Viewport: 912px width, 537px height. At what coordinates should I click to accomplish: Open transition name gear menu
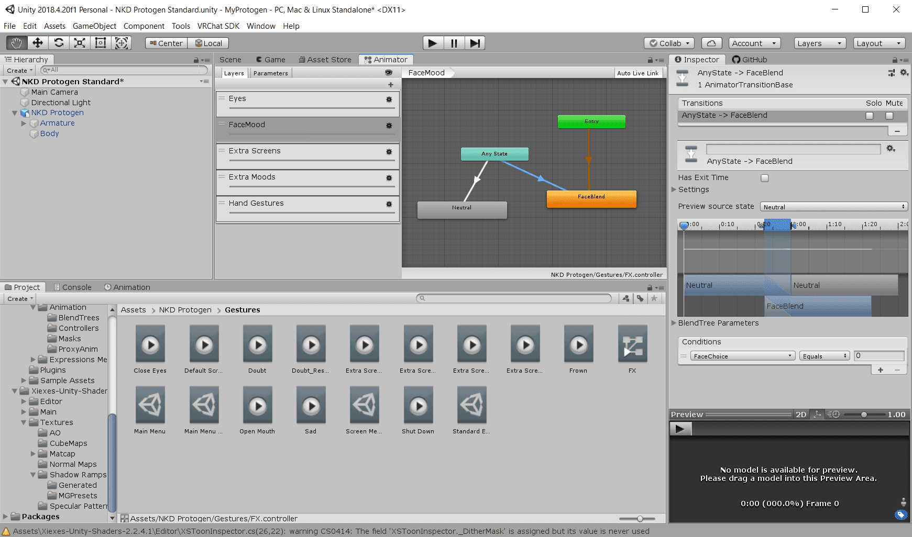click(x=891, y=149)
